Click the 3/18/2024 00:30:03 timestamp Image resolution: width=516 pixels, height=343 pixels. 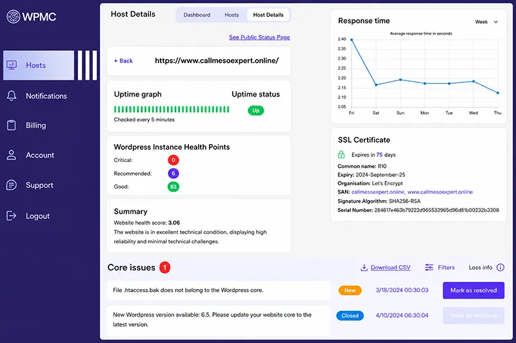point(402,290)
